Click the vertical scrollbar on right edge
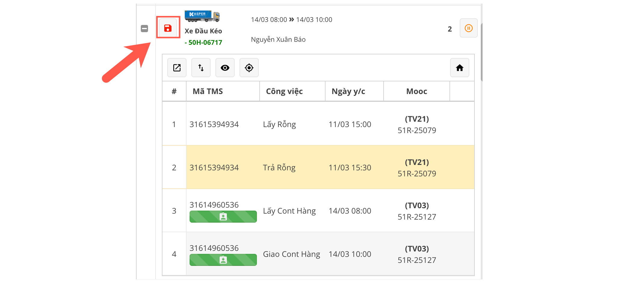This screenshot has height=286, width=630. (x=481, y=53)
